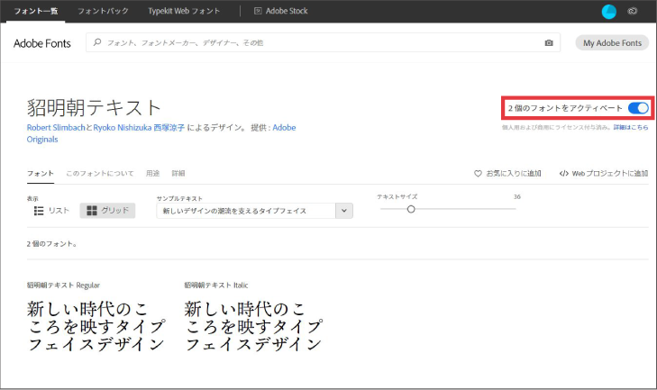Click the search magnifier icon
657x390 pixels.
click(97, 42)
